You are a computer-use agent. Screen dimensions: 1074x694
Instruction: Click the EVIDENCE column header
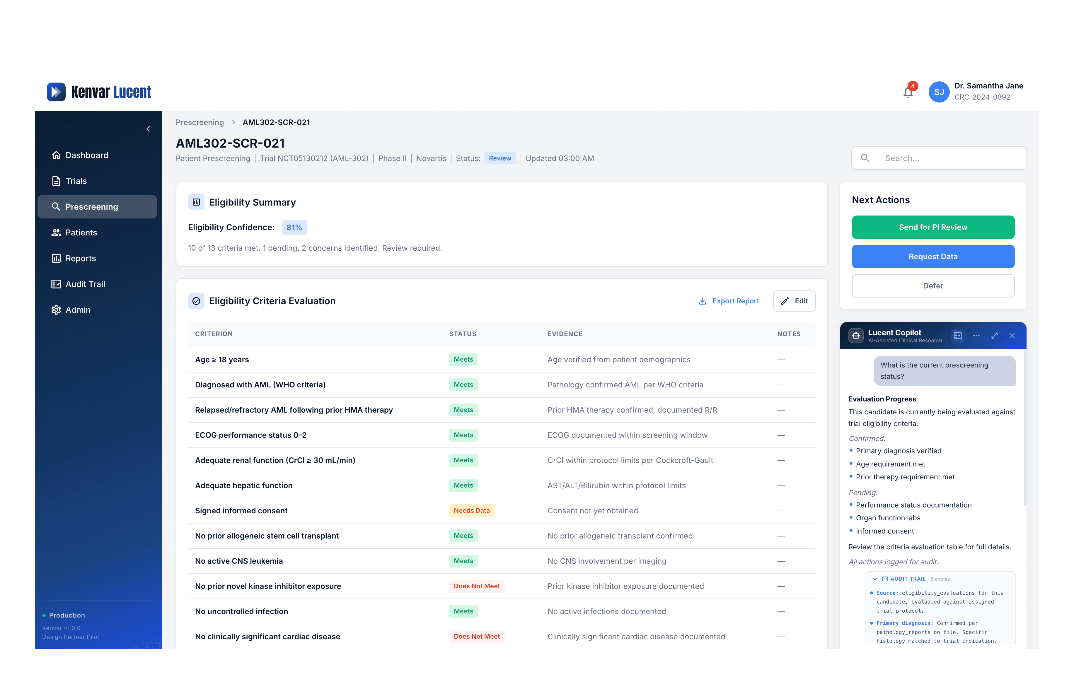click(565, 334)
